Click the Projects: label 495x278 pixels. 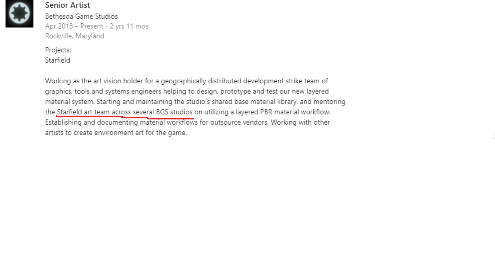tap(58, 50)
